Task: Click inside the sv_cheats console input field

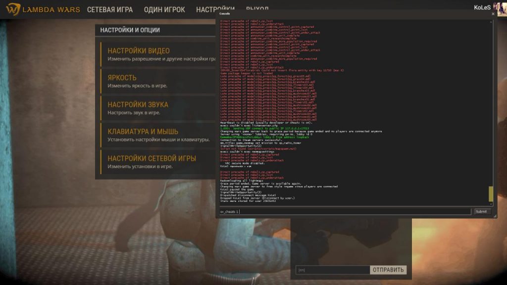Action: tap(342, 211)
